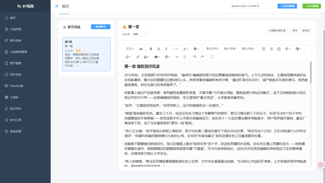Open the text alignment dropdown

tap(287, 49)
